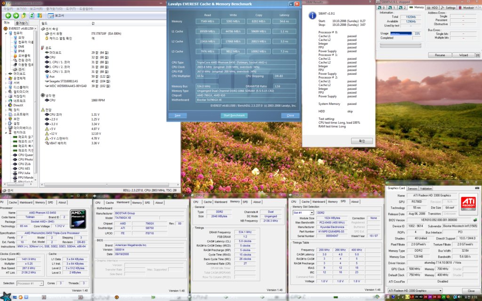
Task: Click the AMD Phenom logo in CPU-Z
Action: click(78, 219)
